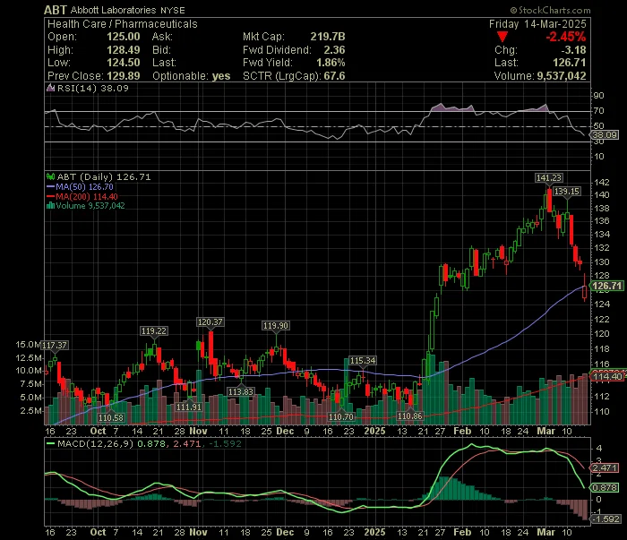
Task: Click the volume bars icon in the legend
Action: click(x=50, y=206)
